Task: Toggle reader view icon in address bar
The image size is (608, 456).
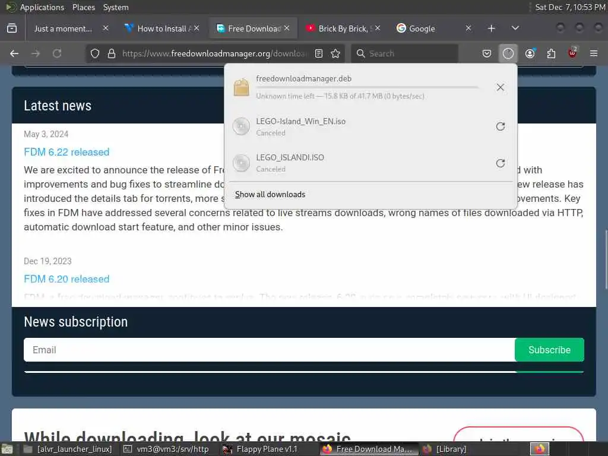Action: tap(319, 53)
